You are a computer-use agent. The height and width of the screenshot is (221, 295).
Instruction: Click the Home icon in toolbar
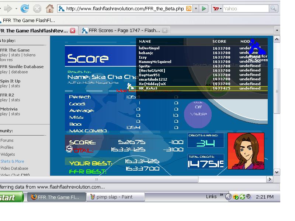tap(50, 8)
